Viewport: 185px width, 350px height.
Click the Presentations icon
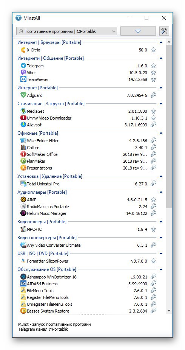(x=23, y=168)
